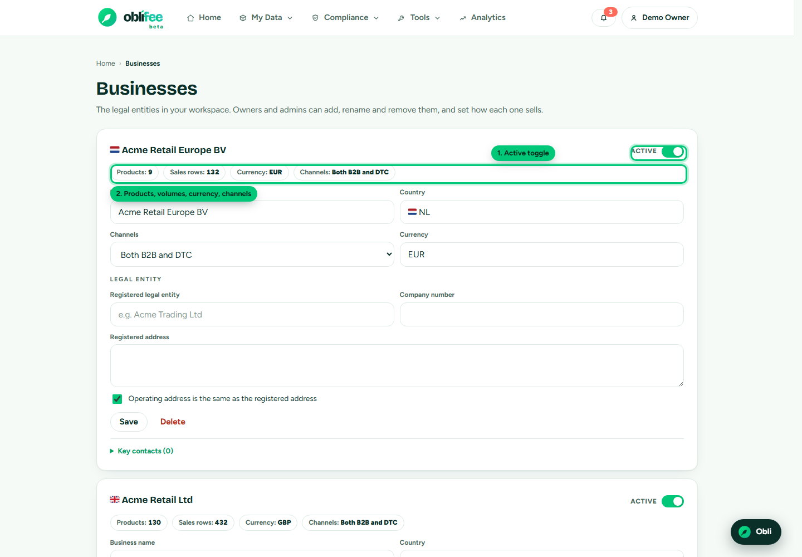Toggle Active switch for Acme Retail Europe BV
Screen dimensions: 802x557
(673, 152)
